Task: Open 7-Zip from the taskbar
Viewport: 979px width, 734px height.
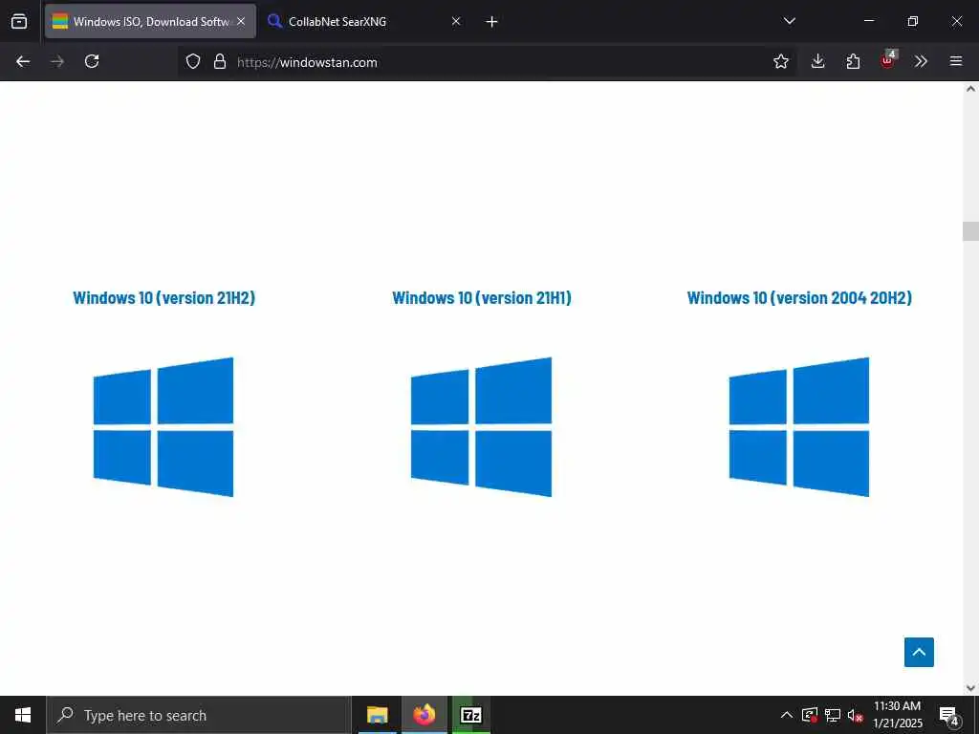Action: coord(471,715)
